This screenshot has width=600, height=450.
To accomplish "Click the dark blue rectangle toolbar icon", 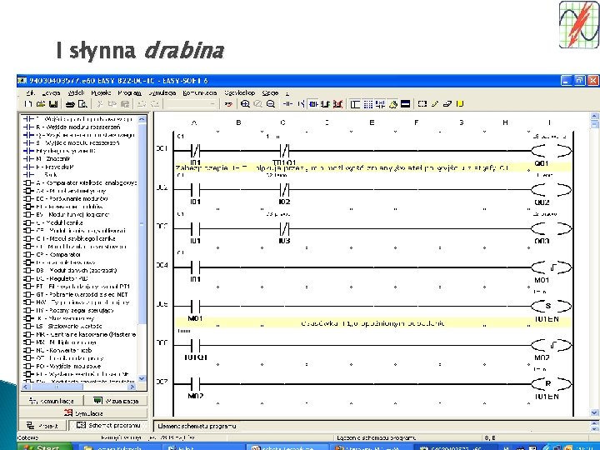I will pyautogui.click(x=406, y=103).
